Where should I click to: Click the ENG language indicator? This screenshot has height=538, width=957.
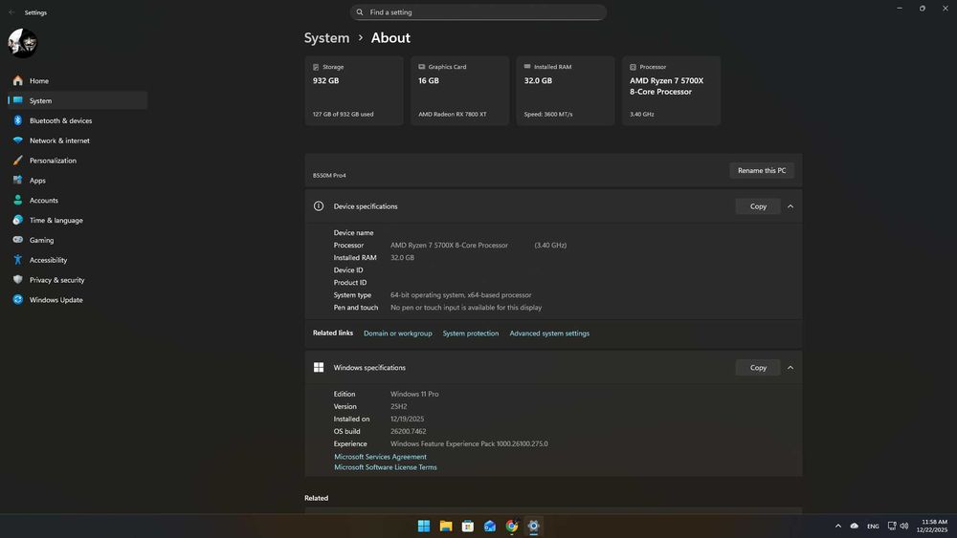click(873, 526)
